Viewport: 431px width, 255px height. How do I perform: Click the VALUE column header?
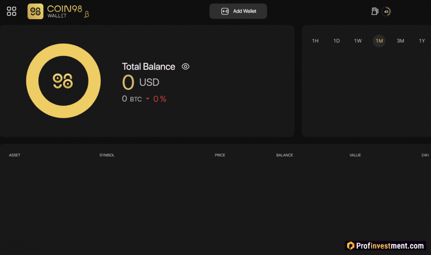click(x=355, y=155)
